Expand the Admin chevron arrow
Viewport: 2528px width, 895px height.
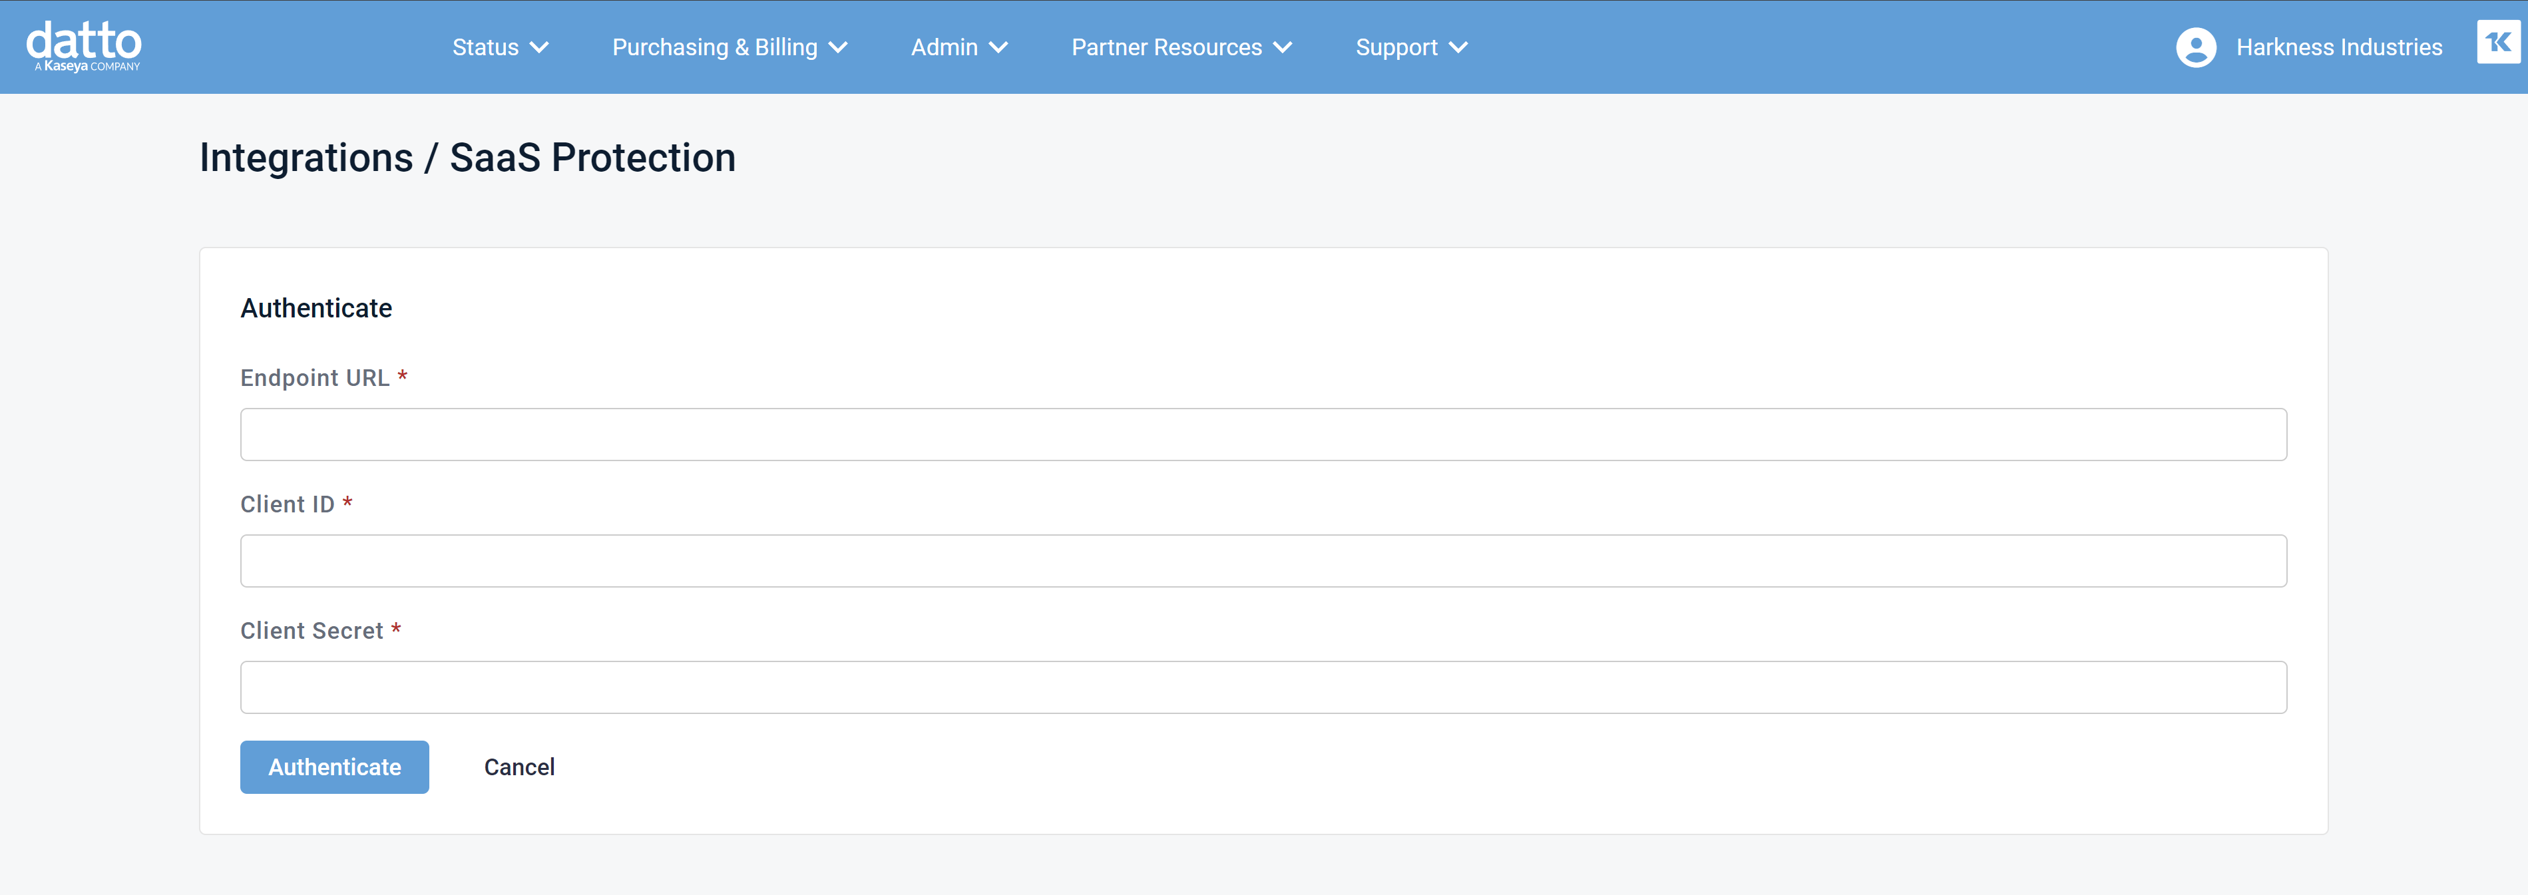tap(998, 47)
